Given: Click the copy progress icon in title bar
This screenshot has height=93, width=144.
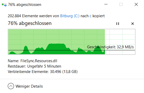Looking at the screenshot, I should click(x=4, y=5).
